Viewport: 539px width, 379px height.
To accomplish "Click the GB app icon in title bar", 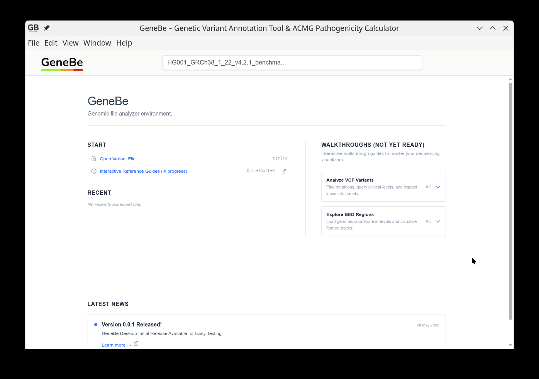I will click(x=33, y=28).
